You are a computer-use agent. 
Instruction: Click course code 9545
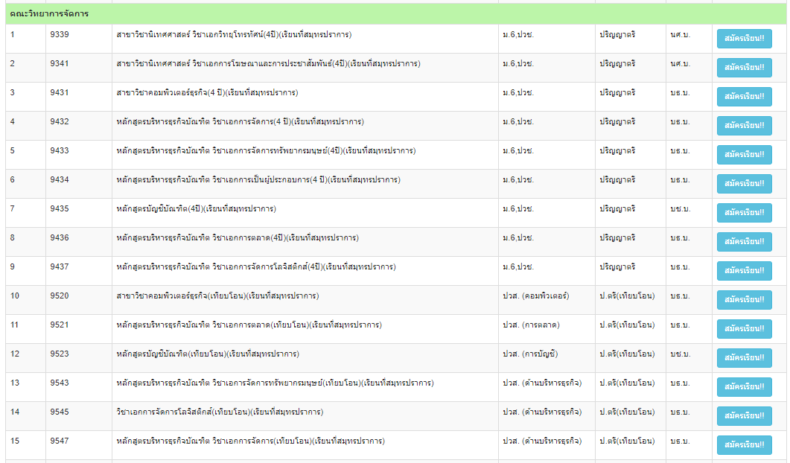click(x=60, y=412)
